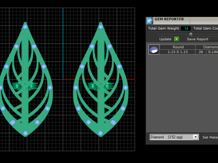218x163 pixels.
Task: Click the round gem thumbnail in the report
Action: 154,49
